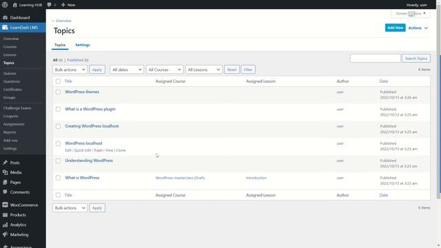Image resolution: width=441 pixels, height=248 pixels.
Task: Click the Comments icon in sidebar
Action: point(5,192)
